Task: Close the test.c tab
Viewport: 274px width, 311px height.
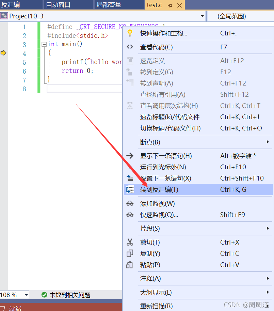Action: click(x=179, y=5)
